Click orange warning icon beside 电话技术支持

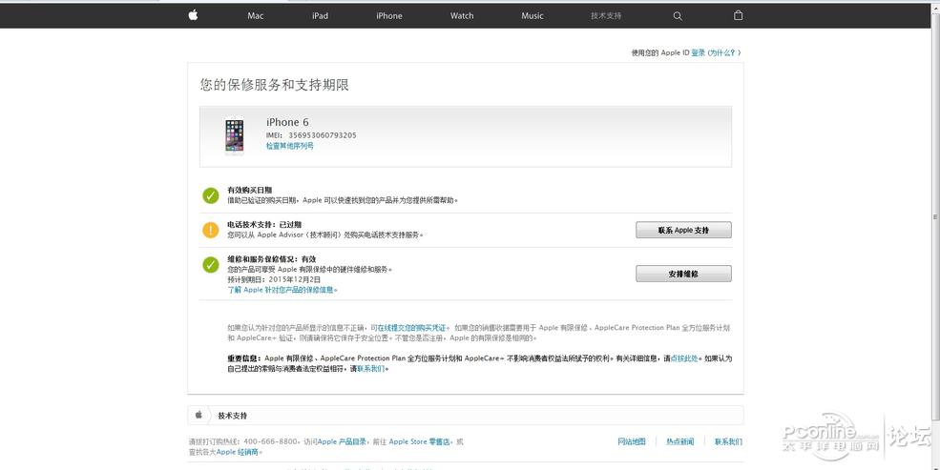[210, 230]
